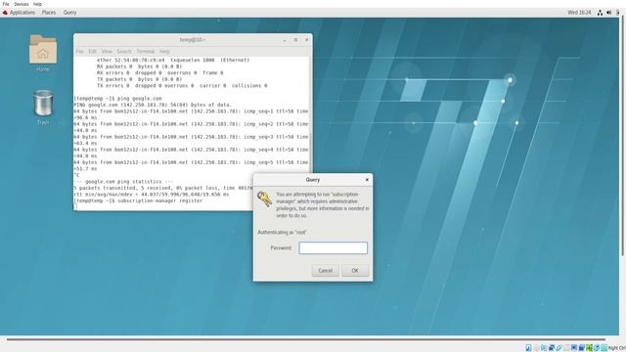
Task: Click the red hat Applications icon
Action: coord(5,13)
